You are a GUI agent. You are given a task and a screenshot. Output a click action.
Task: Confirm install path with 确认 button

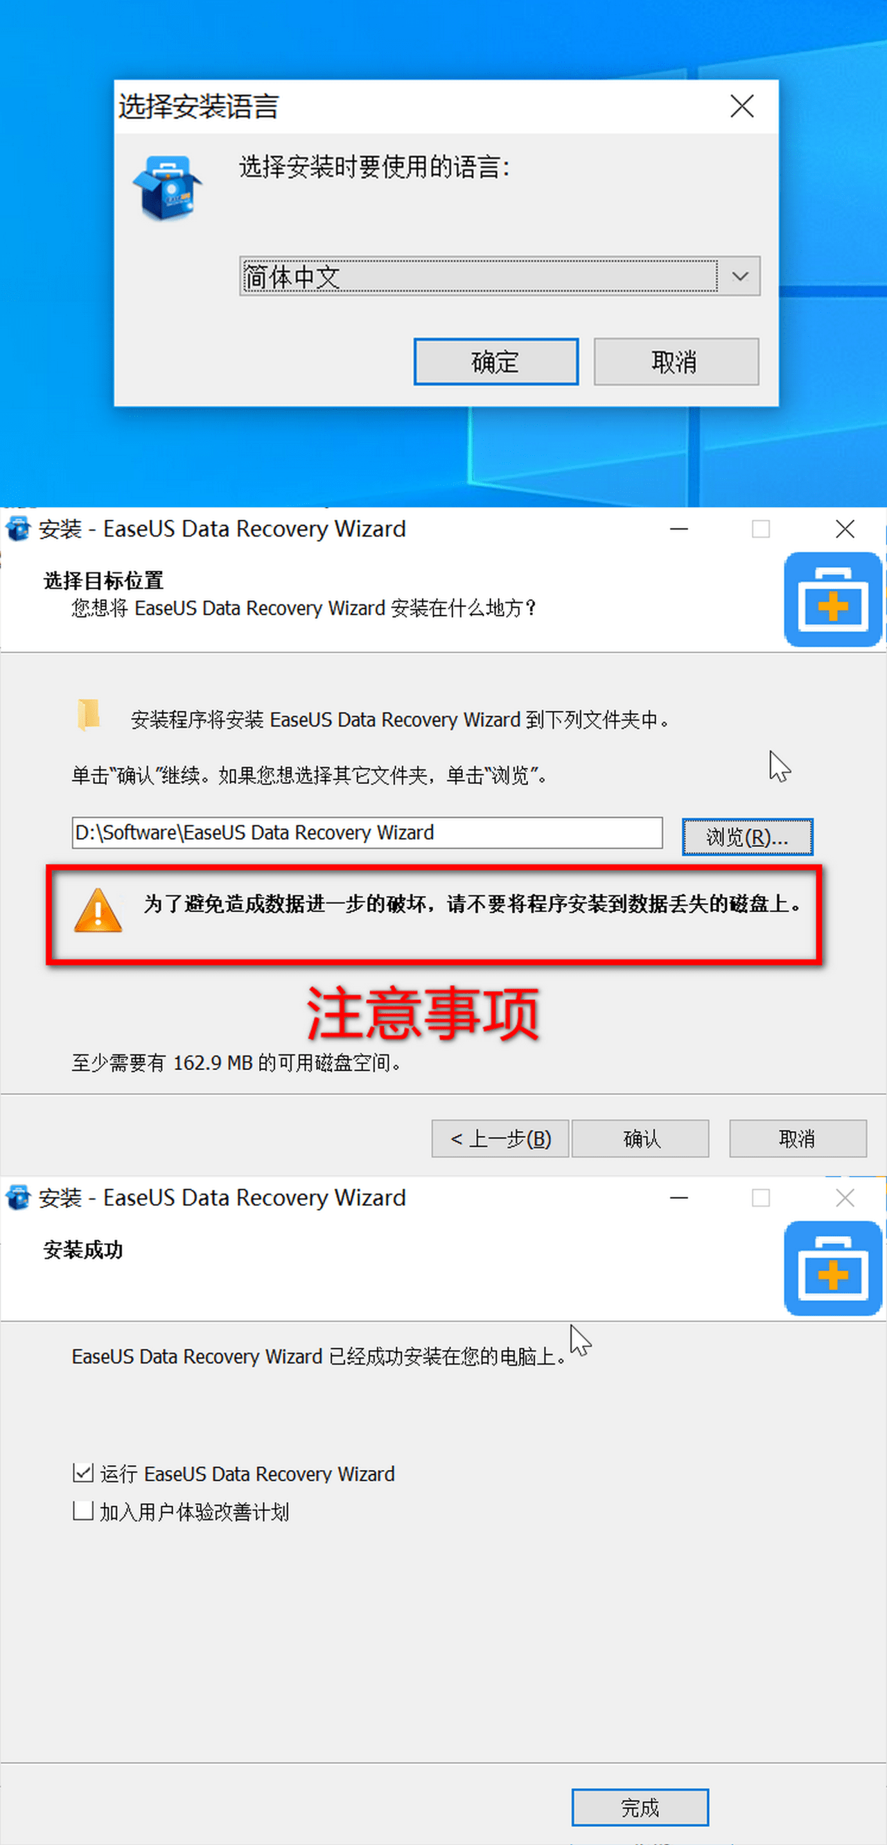[x=640, y=1138]
